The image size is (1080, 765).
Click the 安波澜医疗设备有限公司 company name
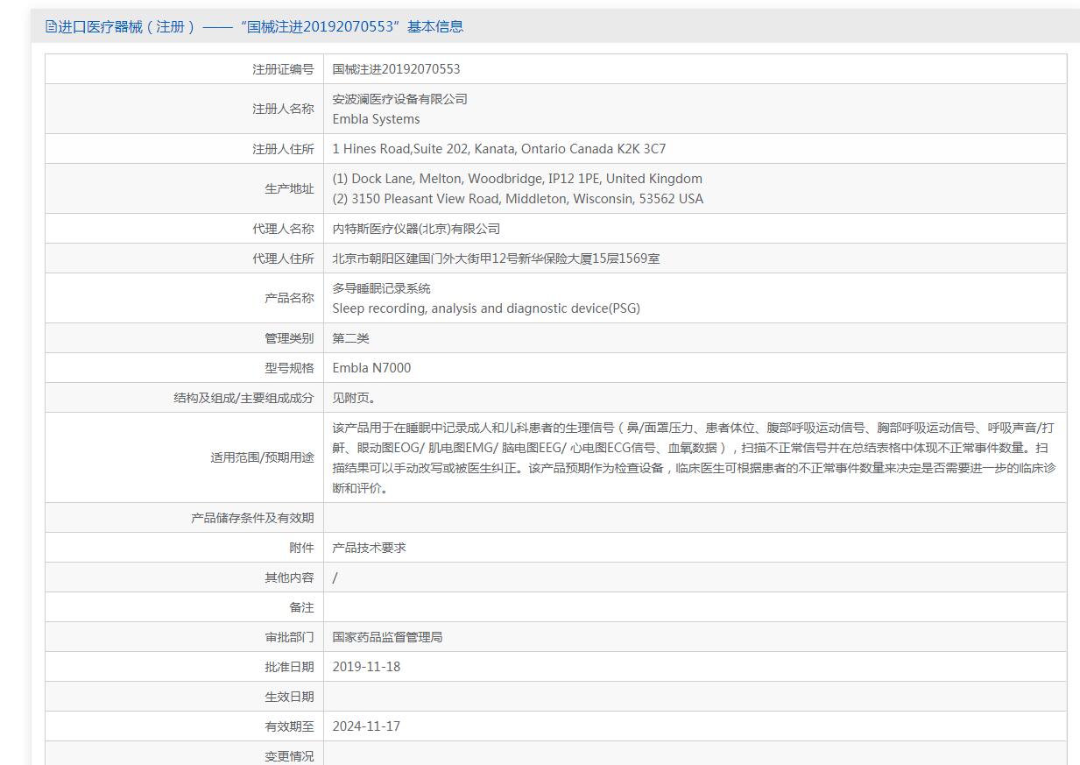tap(399, 99)
